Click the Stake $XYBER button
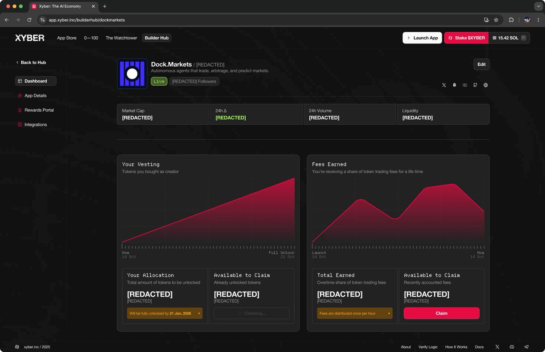The height and width of the screenshot is (352, 545). pyautogui.click(x=466, y=38)
